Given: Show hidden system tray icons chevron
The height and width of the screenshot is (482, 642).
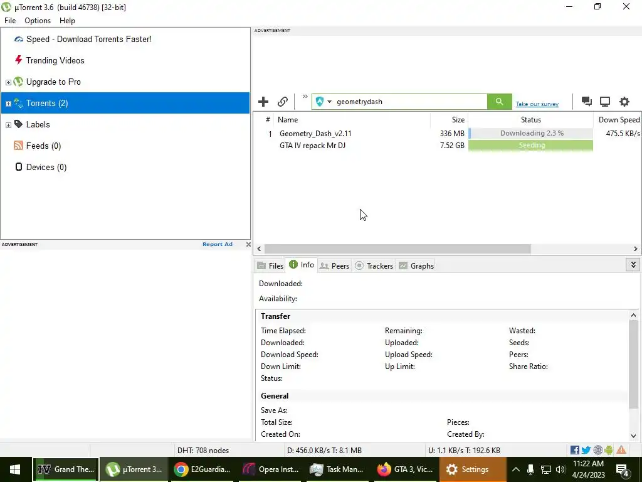Looking at the screenshot, I should pos(516,469).
